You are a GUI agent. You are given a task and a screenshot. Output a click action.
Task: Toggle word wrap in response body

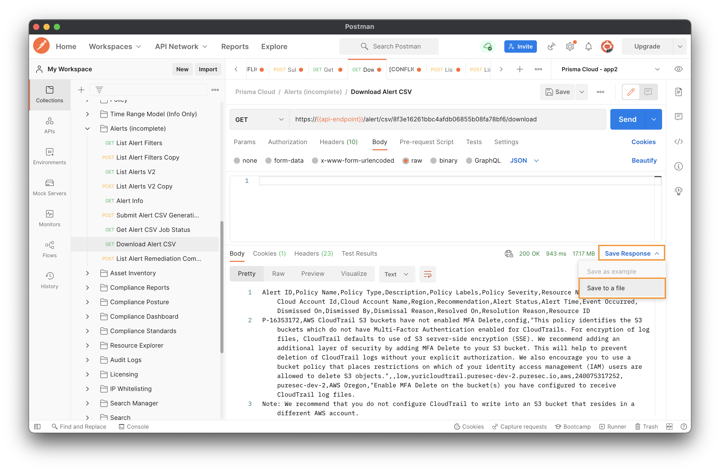(428, 274)
